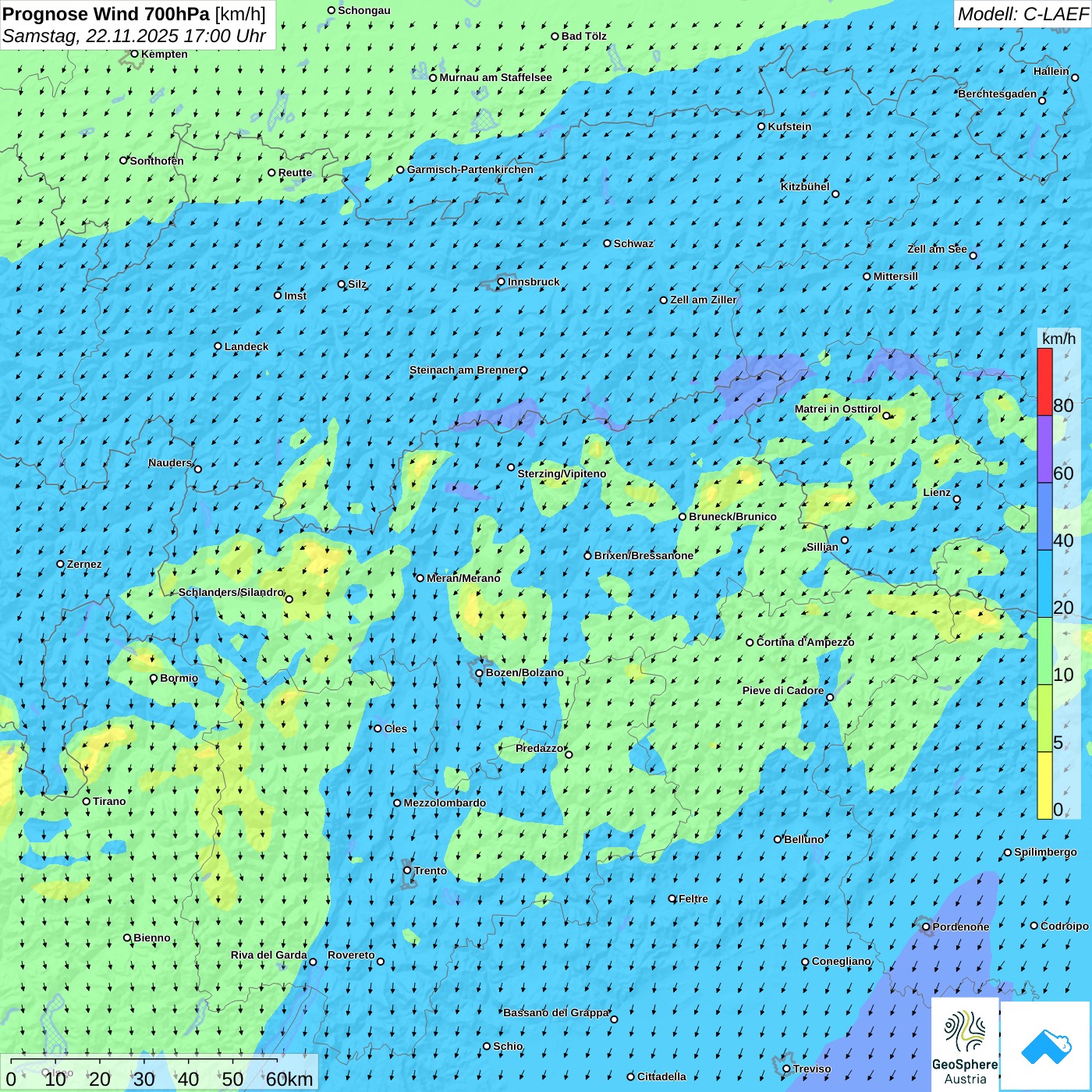Click the Zell am See marker

click(x=973, y=255)
